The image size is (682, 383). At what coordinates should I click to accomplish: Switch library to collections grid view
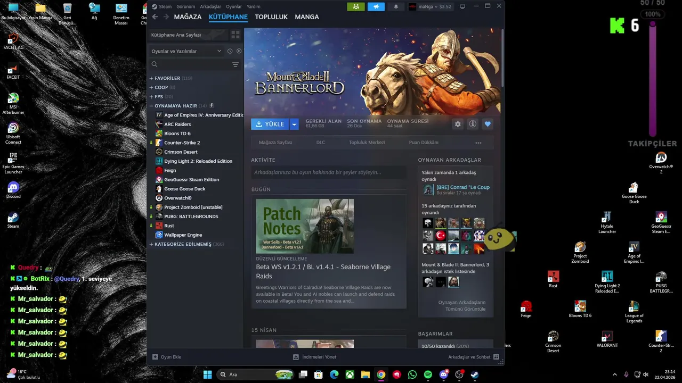(x=235, y=35)
